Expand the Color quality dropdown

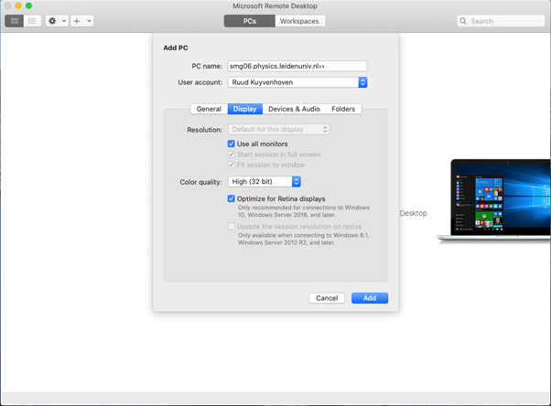pyautogui.click(x=265, y=182)
